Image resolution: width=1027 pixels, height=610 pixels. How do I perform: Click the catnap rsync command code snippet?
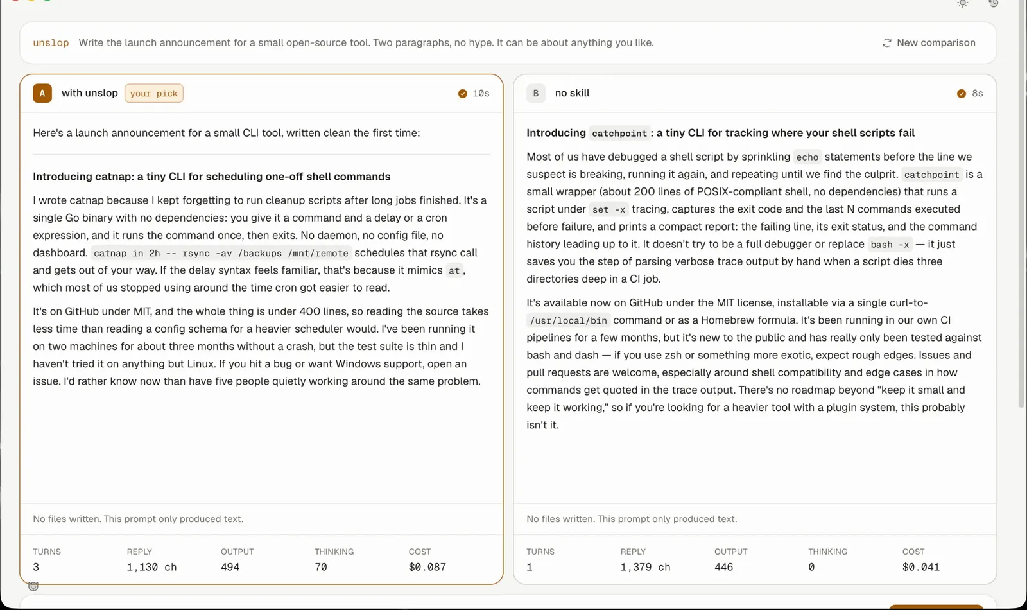[x=221, y=253]
